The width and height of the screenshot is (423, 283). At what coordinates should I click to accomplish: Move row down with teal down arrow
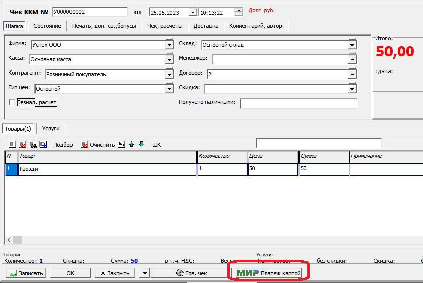point(142,144)
